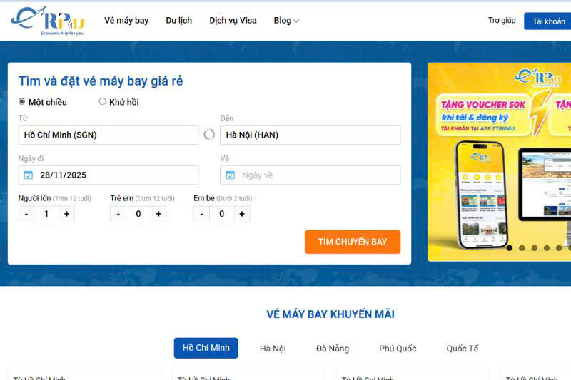Select Khứ hồi round-trip radio

click(x=102, y=101)
